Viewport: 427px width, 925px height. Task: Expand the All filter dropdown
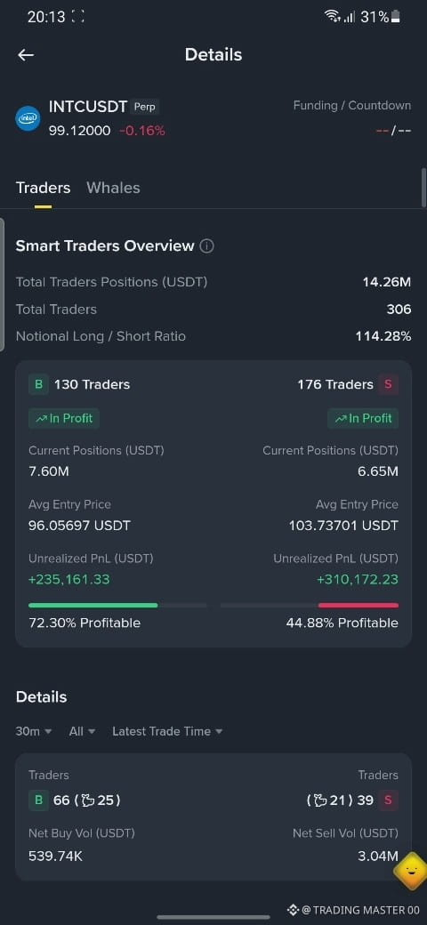tap(82, 731)
